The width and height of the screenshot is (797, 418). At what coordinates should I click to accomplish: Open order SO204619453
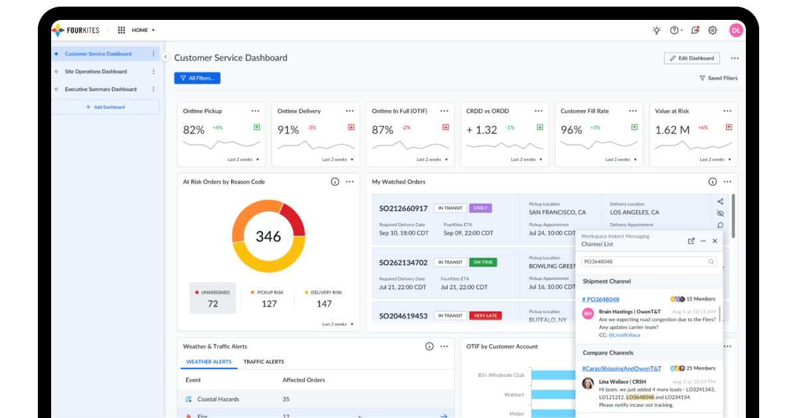pos(403,316)
